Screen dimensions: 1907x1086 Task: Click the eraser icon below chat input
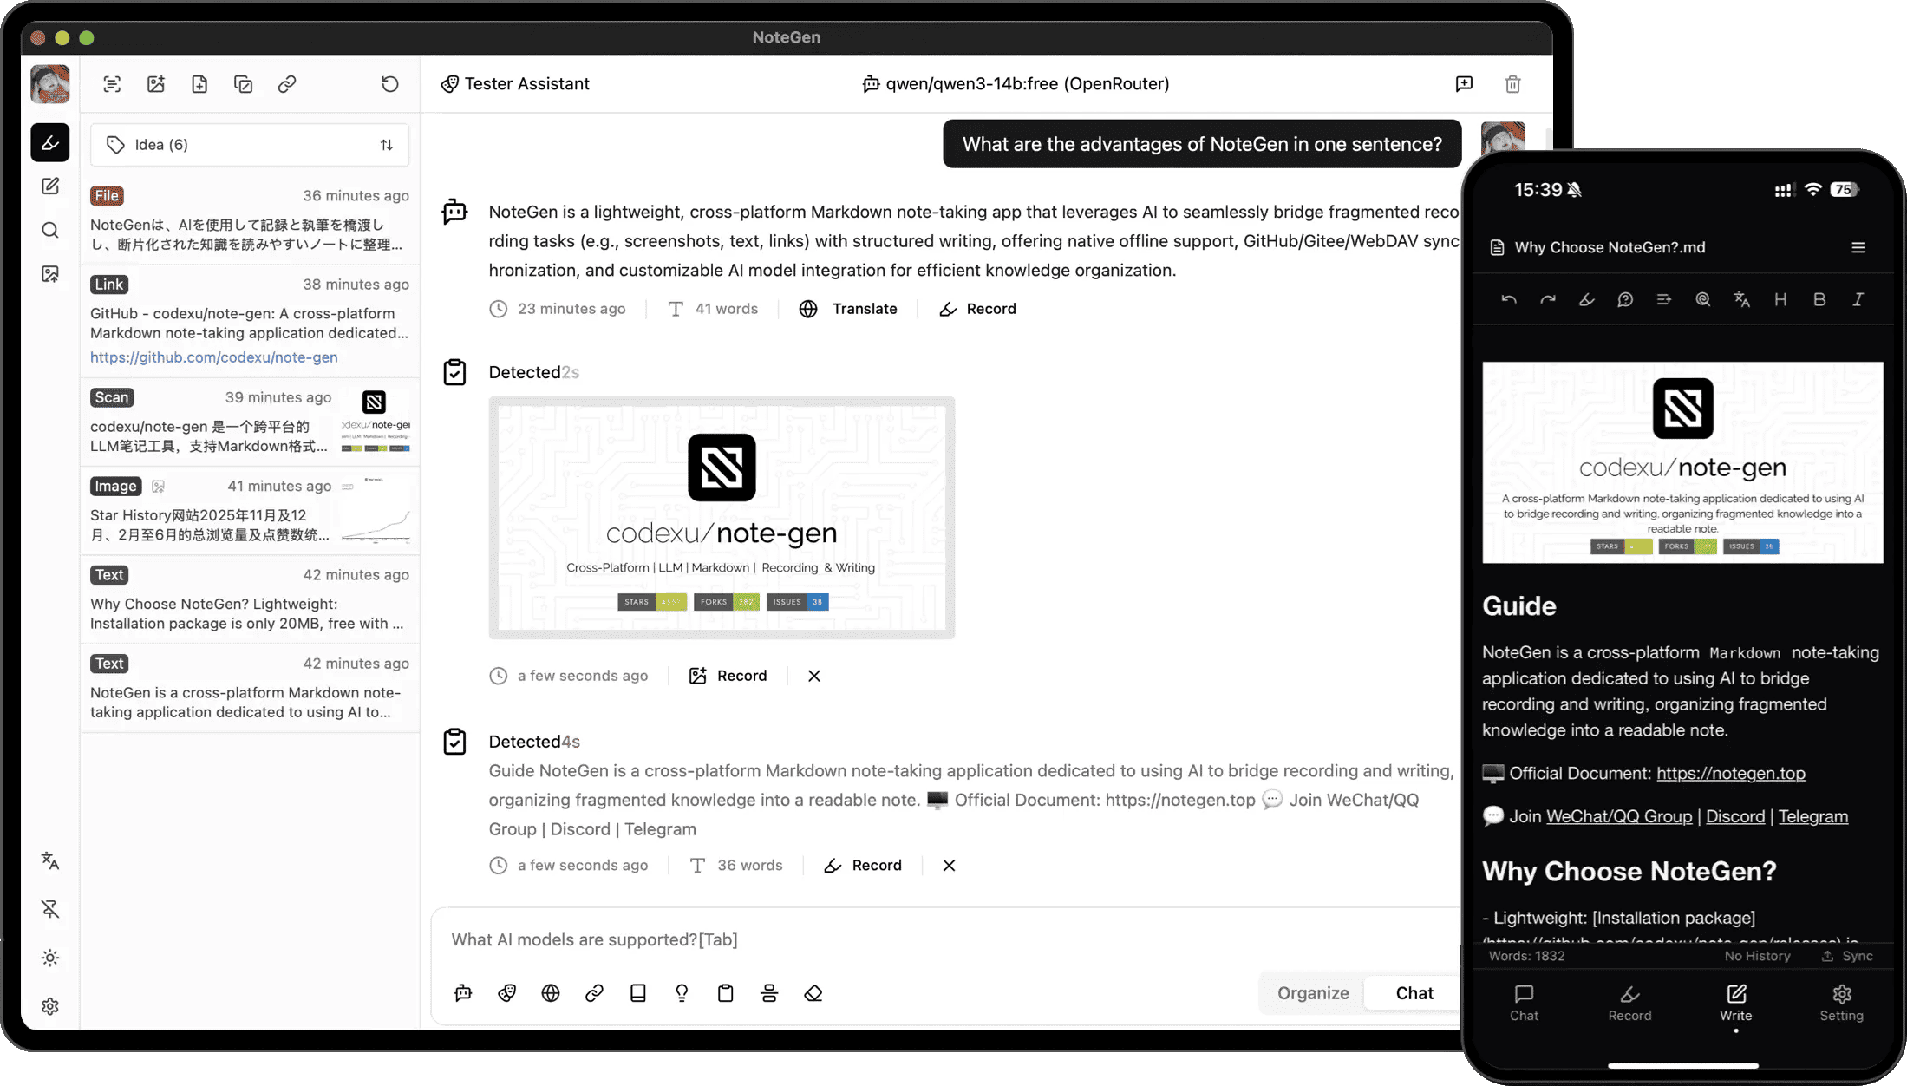[813, 993]
